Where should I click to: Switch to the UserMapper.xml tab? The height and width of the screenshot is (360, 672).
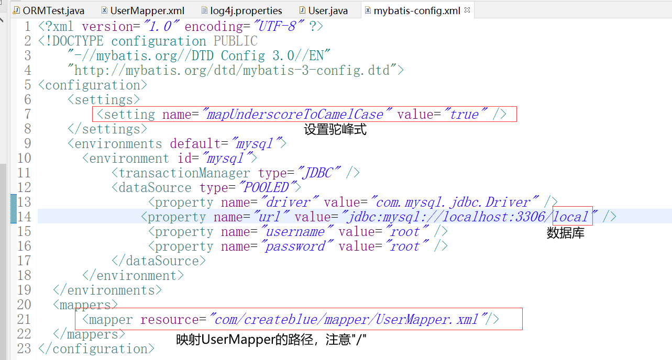141,10
